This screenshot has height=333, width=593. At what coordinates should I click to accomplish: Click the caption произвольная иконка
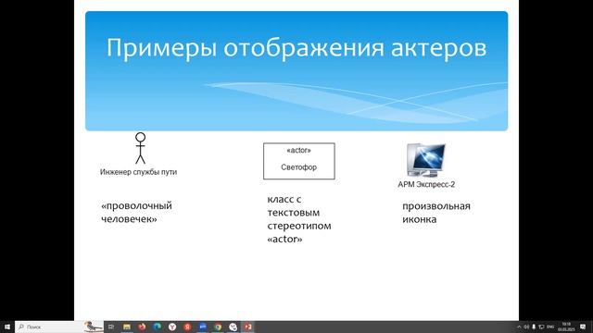coord(436,213)
